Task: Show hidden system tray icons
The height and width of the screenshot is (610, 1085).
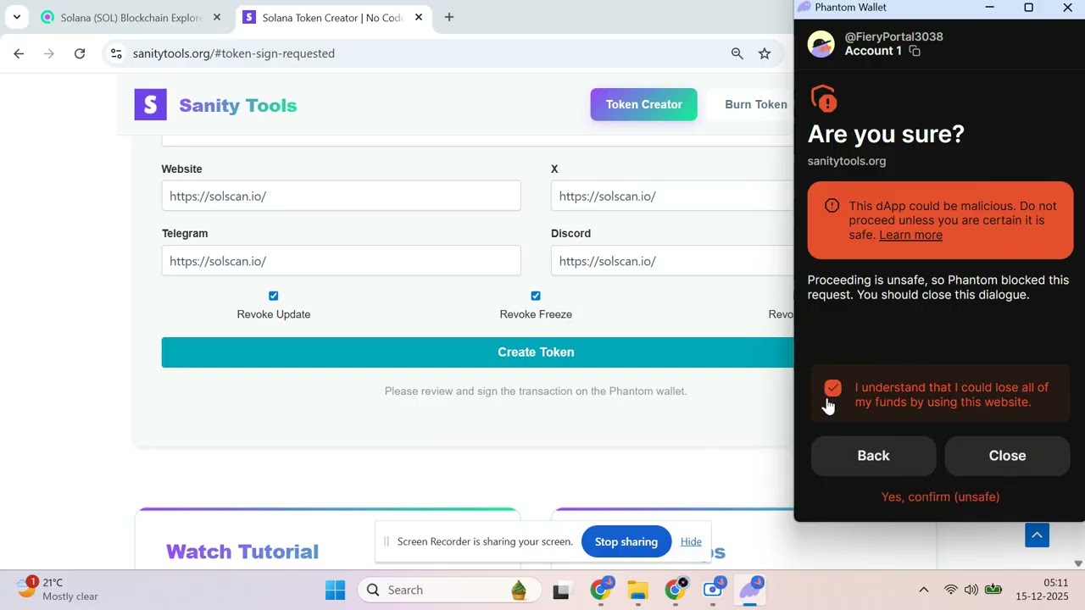Action: tap(924, 591)
